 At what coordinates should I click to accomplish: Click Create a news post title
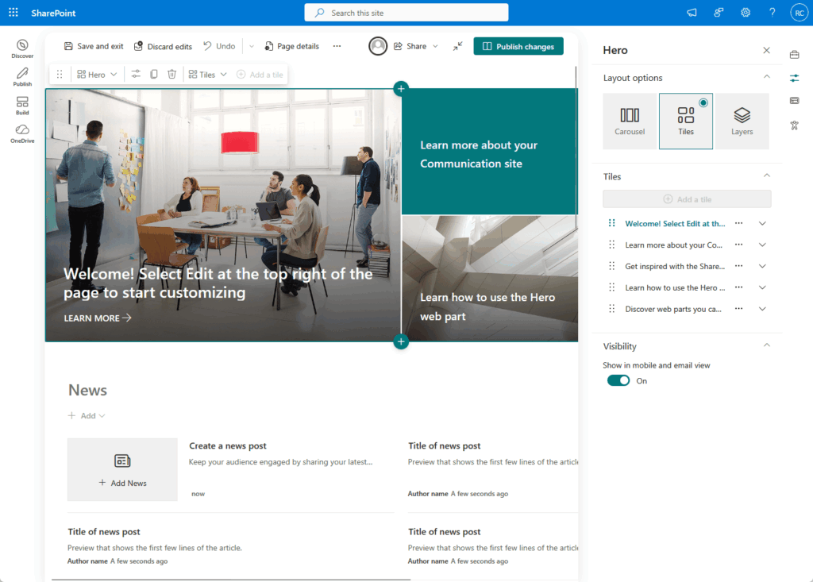click(x=228, y=445)
